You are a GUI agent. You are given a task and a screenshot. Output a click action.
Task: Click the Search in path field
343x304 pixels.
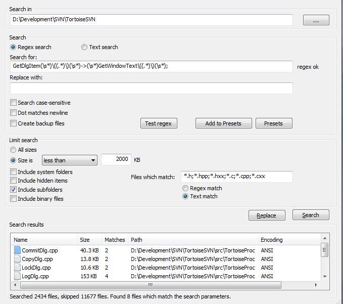click(152, 20)
